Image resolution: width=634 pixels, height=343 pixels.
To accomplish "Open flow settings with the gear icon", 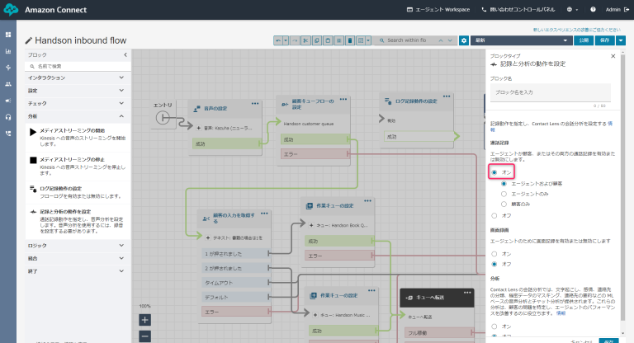I will [x=464, y=40].
